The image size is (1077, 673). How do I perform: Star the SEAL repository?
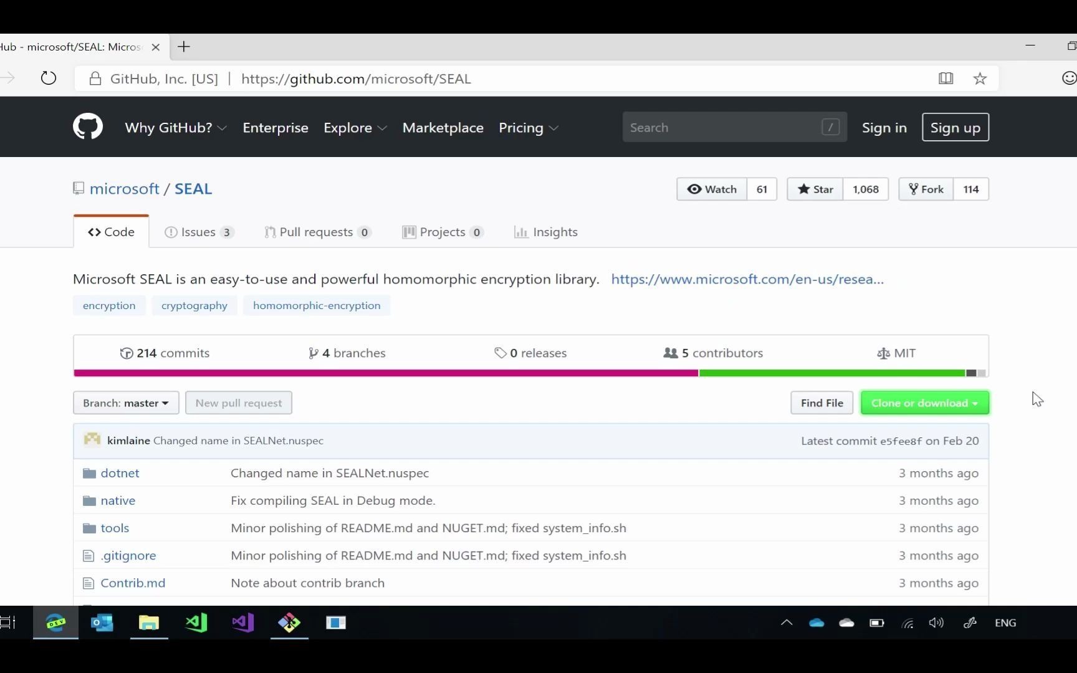pyautogui.click(x=815, y=189)
